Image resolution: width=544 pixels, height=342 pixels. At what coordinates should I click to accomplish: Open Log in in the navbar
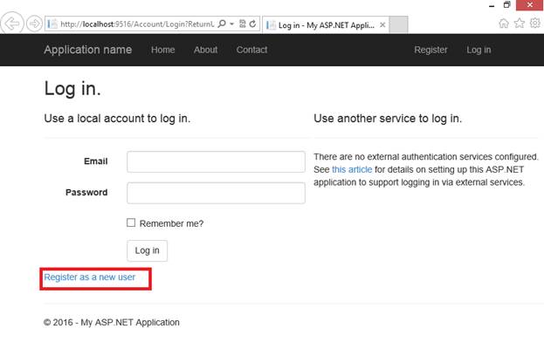coord(479,50)
